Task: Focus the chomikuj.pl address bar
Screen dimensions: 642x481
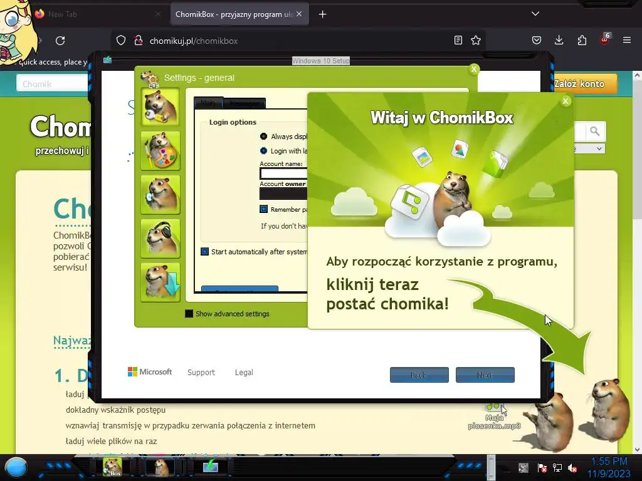Action: click(x=299, y=41)
